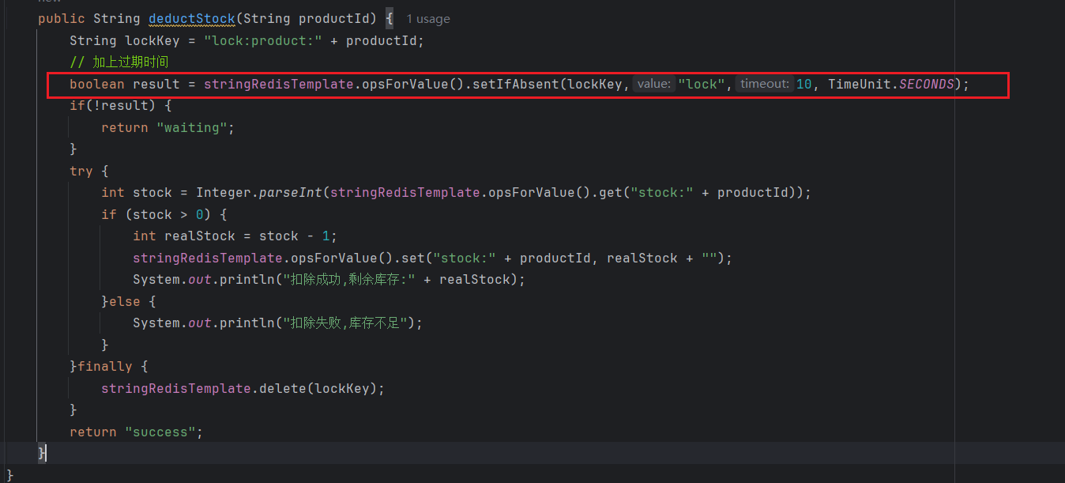1065x483 pixels.
Task: Click the boolean keyword
Action: [97, 84]
